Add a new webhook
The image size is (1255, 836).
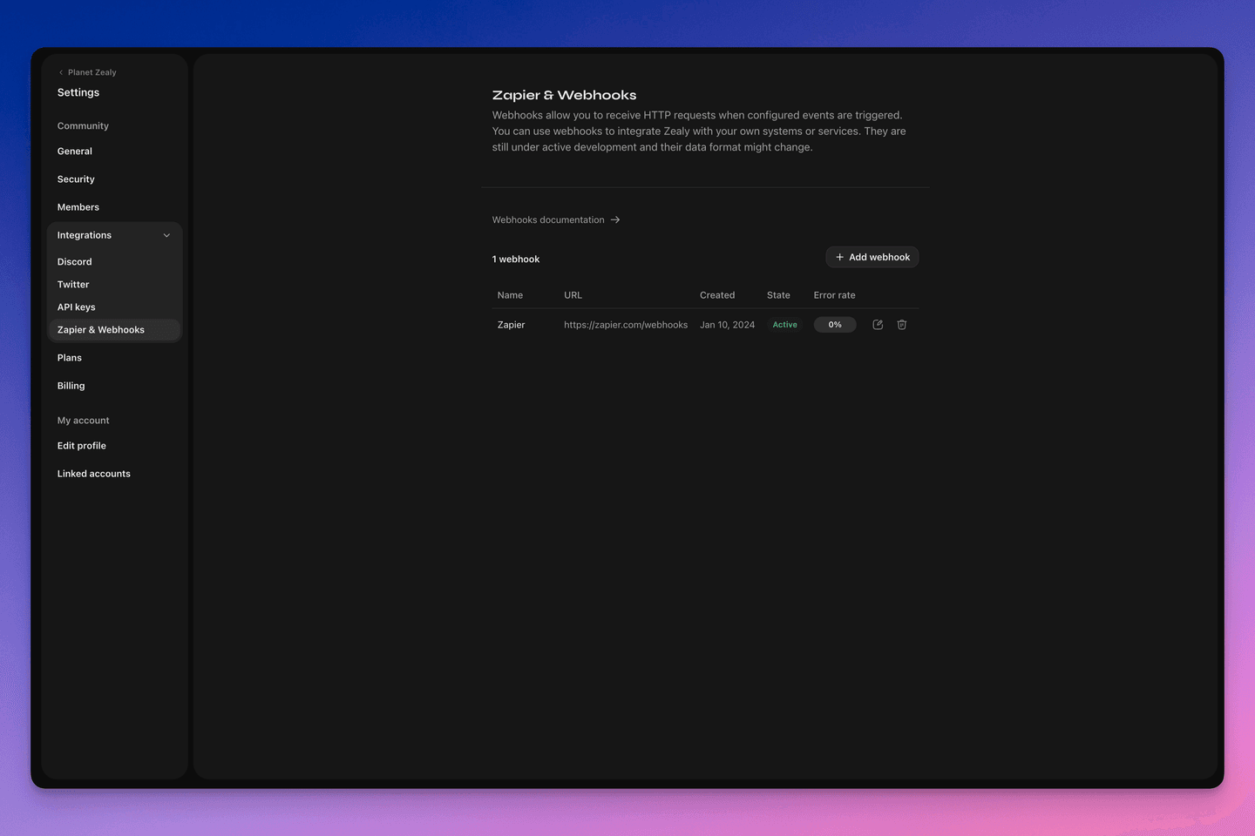coord(872,257)
